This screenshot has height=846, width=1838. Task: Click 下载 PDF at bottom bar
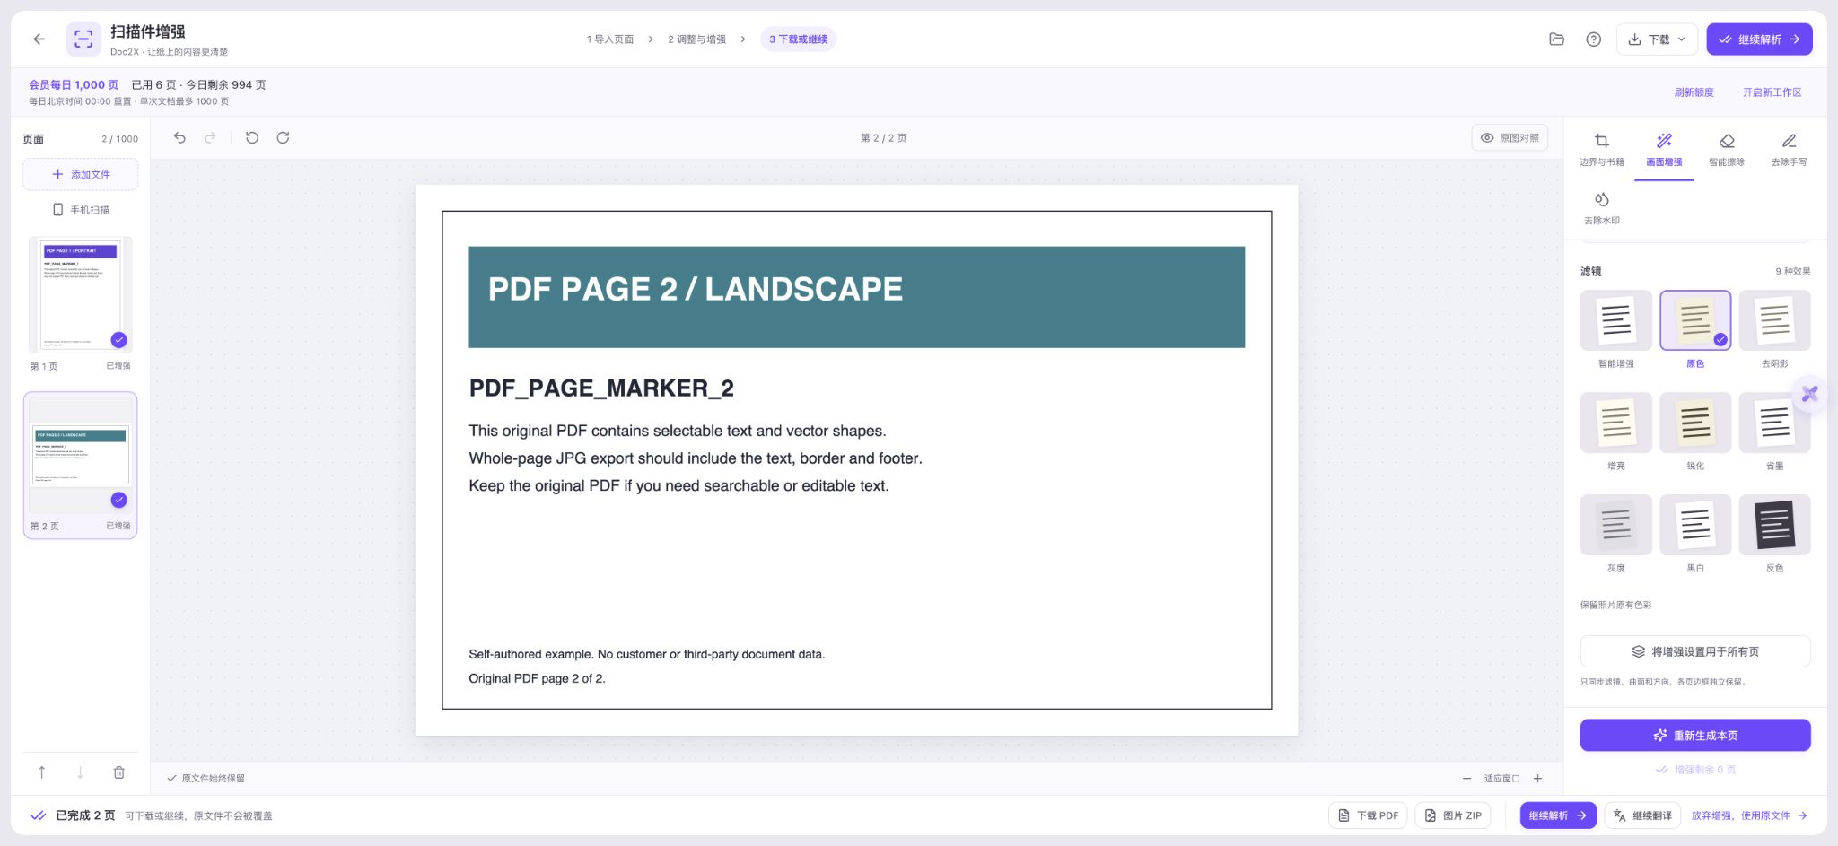tap(1368, 815)
